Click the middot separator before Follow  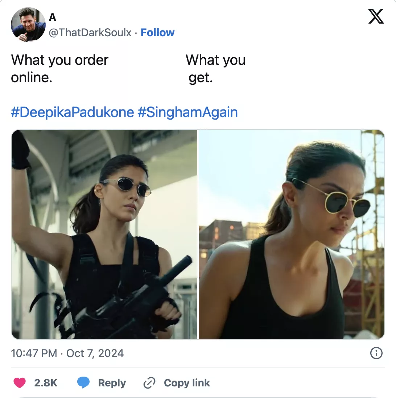(136, 33)
